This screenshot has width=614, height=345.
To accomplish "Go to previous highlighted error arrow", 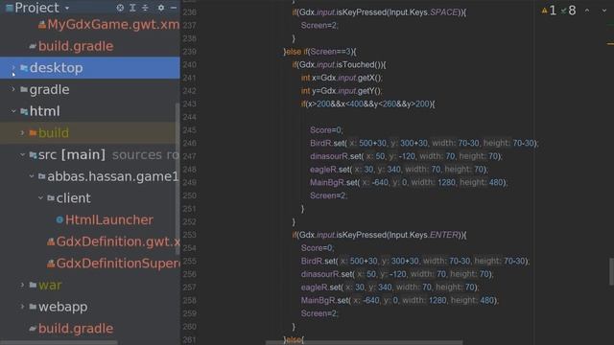I will pyautogui.click(x=587, y=11).
